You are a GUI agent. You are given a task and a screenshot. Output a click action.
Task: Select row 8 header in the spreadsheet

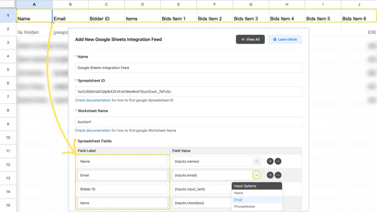click(x=8, y=110)
